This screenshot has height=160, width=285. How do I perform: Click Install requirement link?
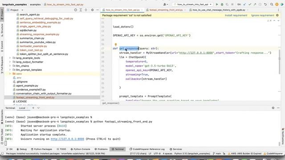click(236, 15)
